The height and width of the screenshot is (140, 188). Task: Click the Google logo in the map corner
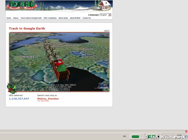103,87
